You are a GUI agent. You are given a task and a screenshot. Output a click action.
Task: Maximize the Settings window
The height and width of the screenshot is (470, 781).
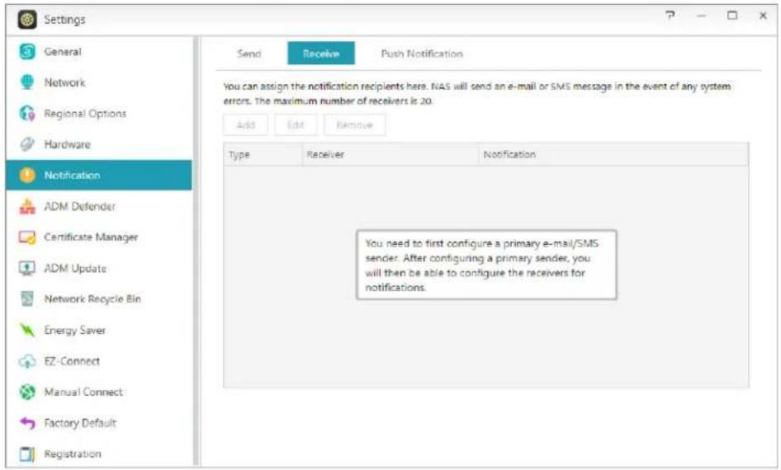coord(732,16)
